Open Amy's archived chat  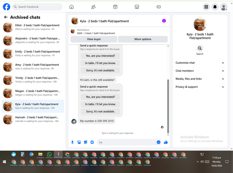[33, 67]
